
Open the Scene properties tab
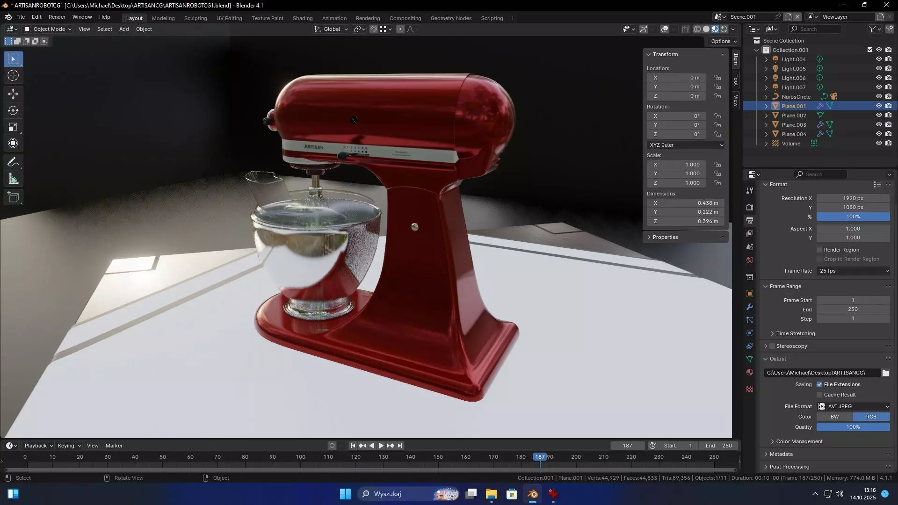point(750,246)
